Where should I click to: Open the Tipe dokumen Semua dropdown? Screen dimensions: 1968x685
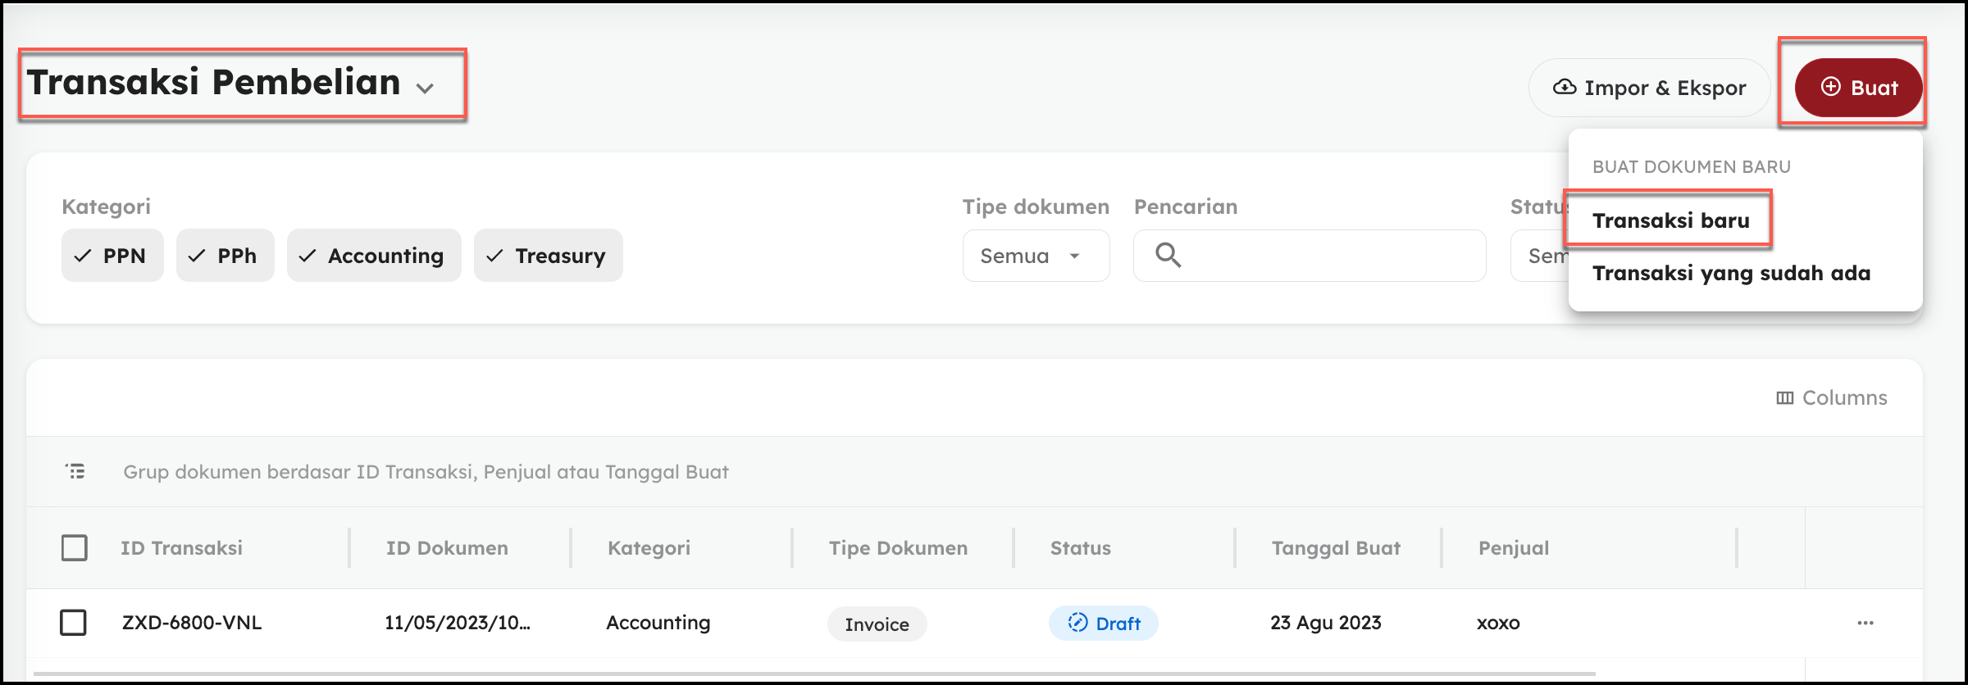pyautogui.click(x=1036, y=256)
